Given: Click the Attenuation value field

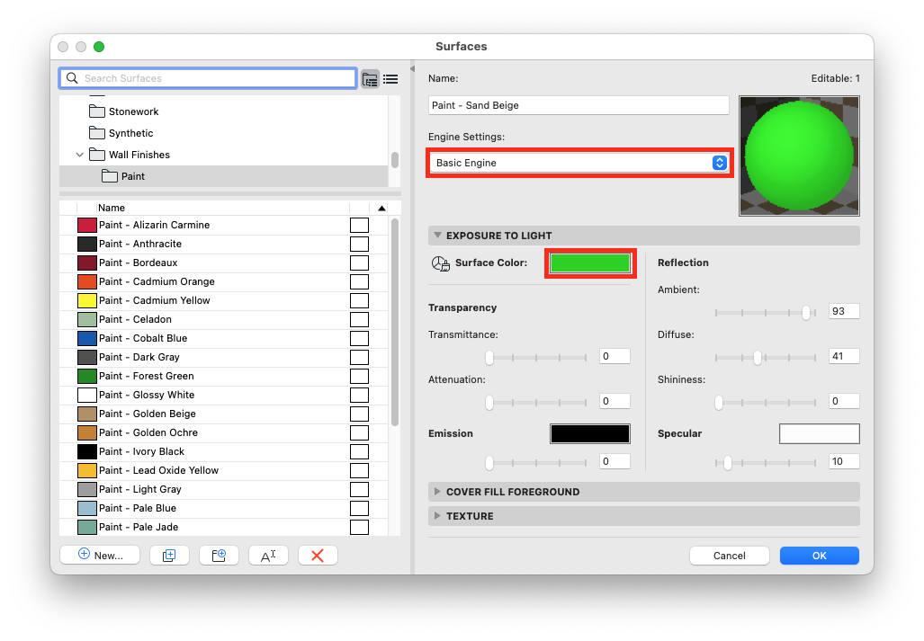Looking at the screenshot, I should click(615, 402).
